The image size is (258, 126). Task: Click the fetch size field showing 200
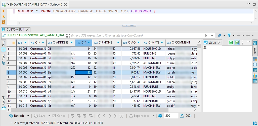tap(171, 116)
